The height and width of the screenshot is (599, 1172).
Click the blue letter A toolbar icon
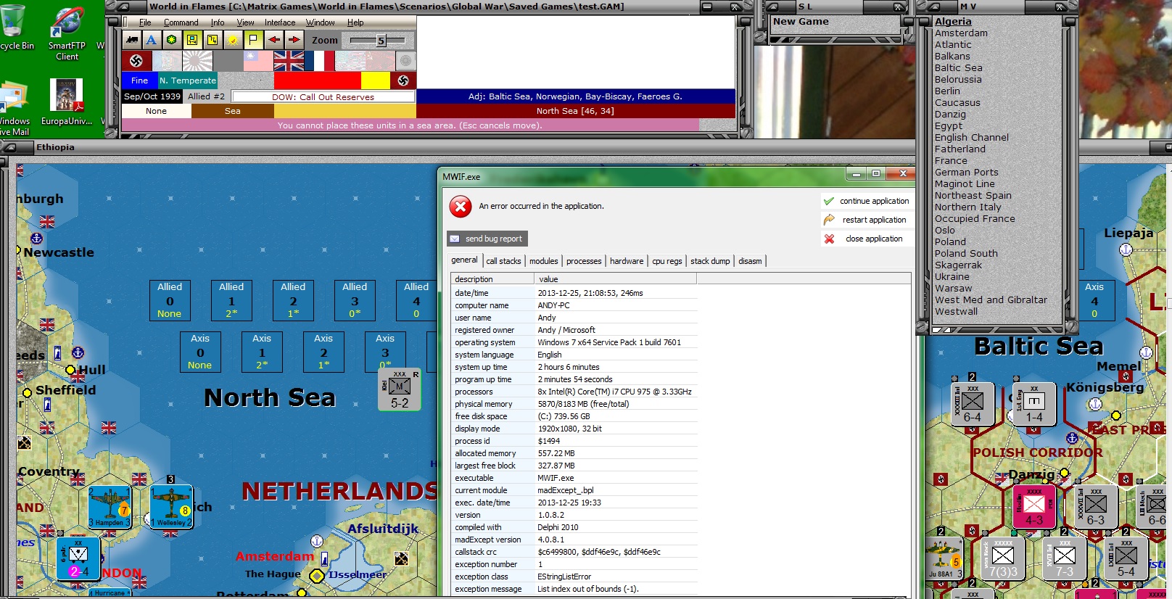click(151, 40)
